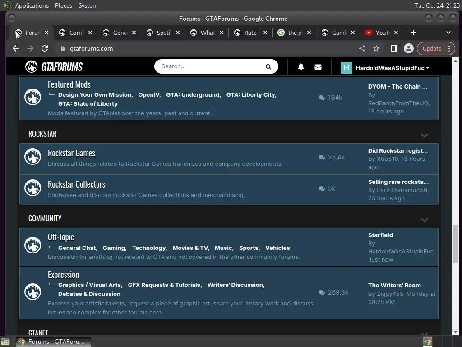Open the Chrome side panel icon
462x347 pixels.
click(394, 48)
